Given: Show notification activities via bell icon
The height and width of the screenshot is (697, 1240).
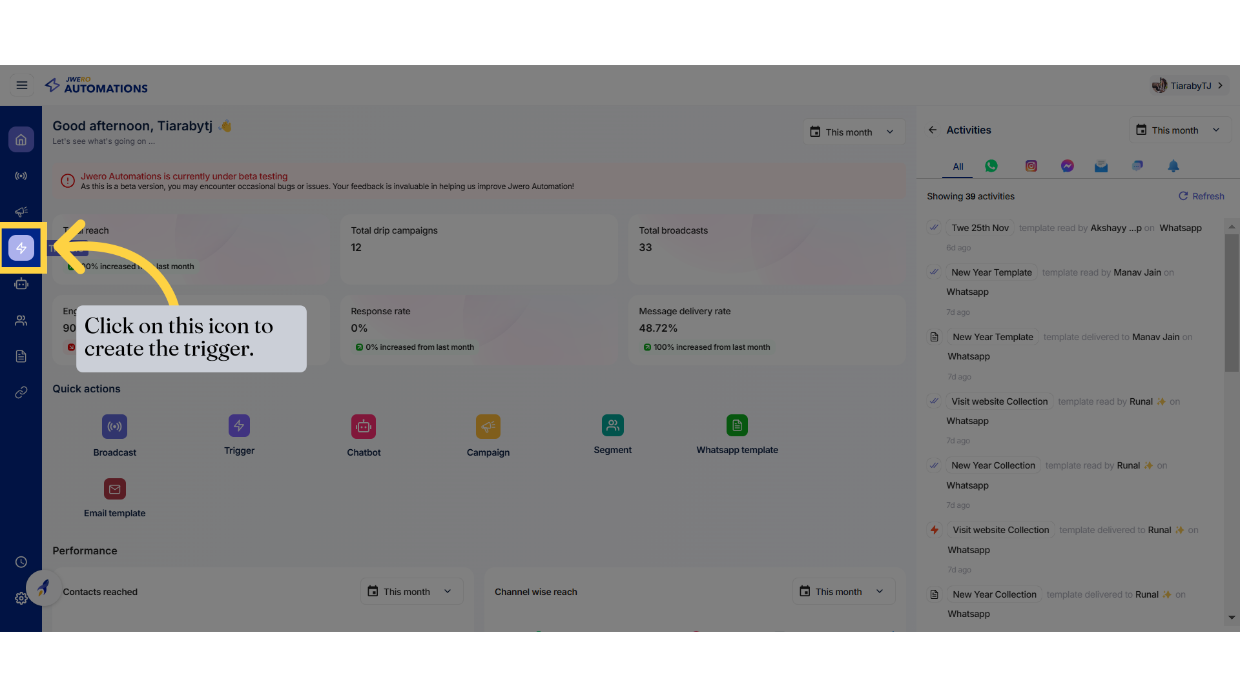Looking at the screenshot, I should pos(1173,166).
